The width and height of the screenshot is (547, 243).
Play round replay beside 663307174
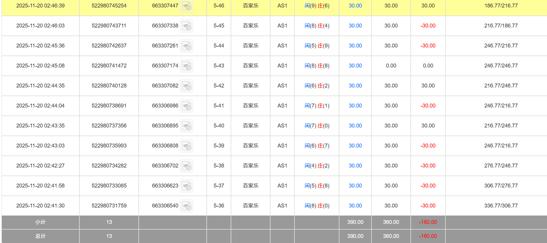coord(186,66)
